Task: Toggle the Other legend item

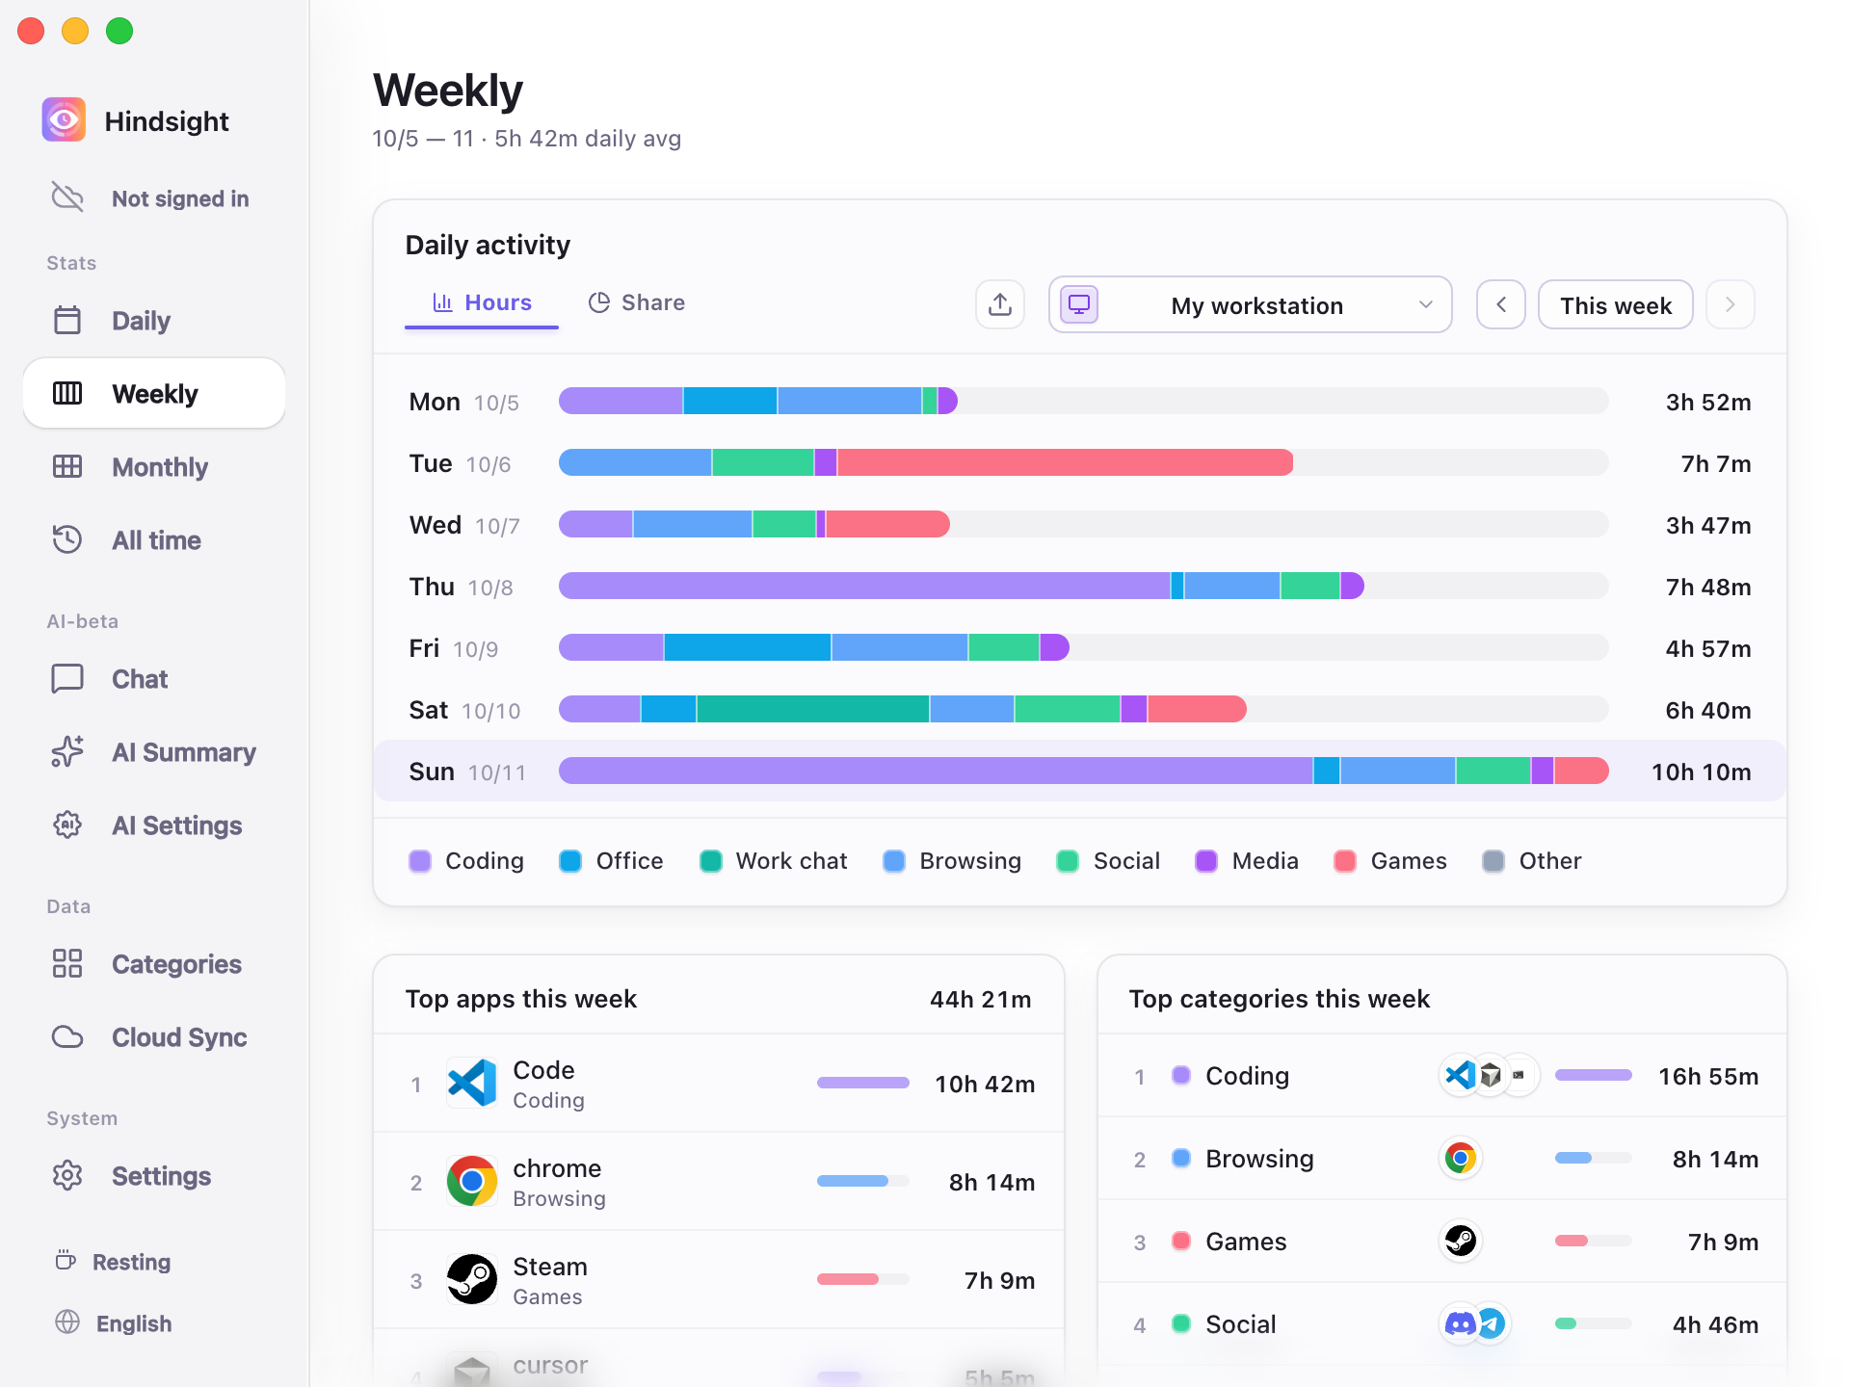Action: (1532, 860)
